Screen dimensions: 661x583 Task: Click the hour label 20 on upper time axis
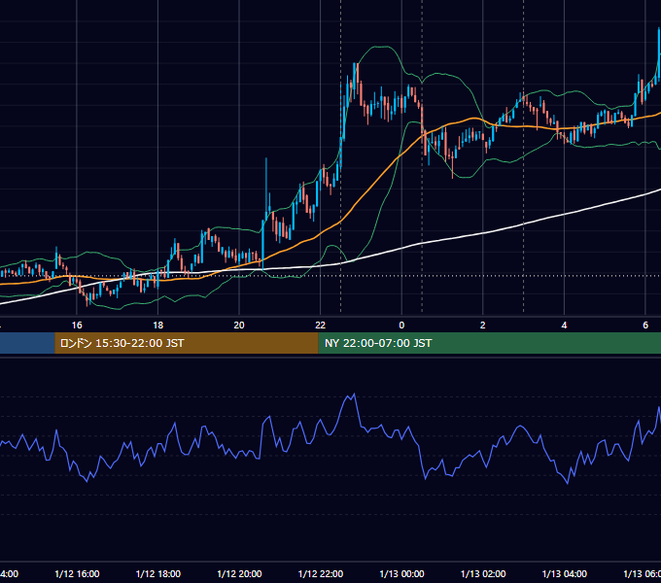pos(239,326)
